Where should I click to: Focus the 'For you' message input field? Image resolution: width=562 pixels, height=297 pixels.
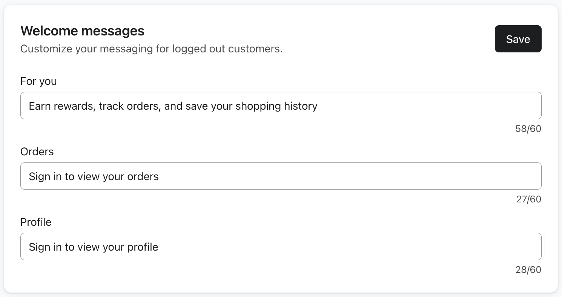point(281,106)
